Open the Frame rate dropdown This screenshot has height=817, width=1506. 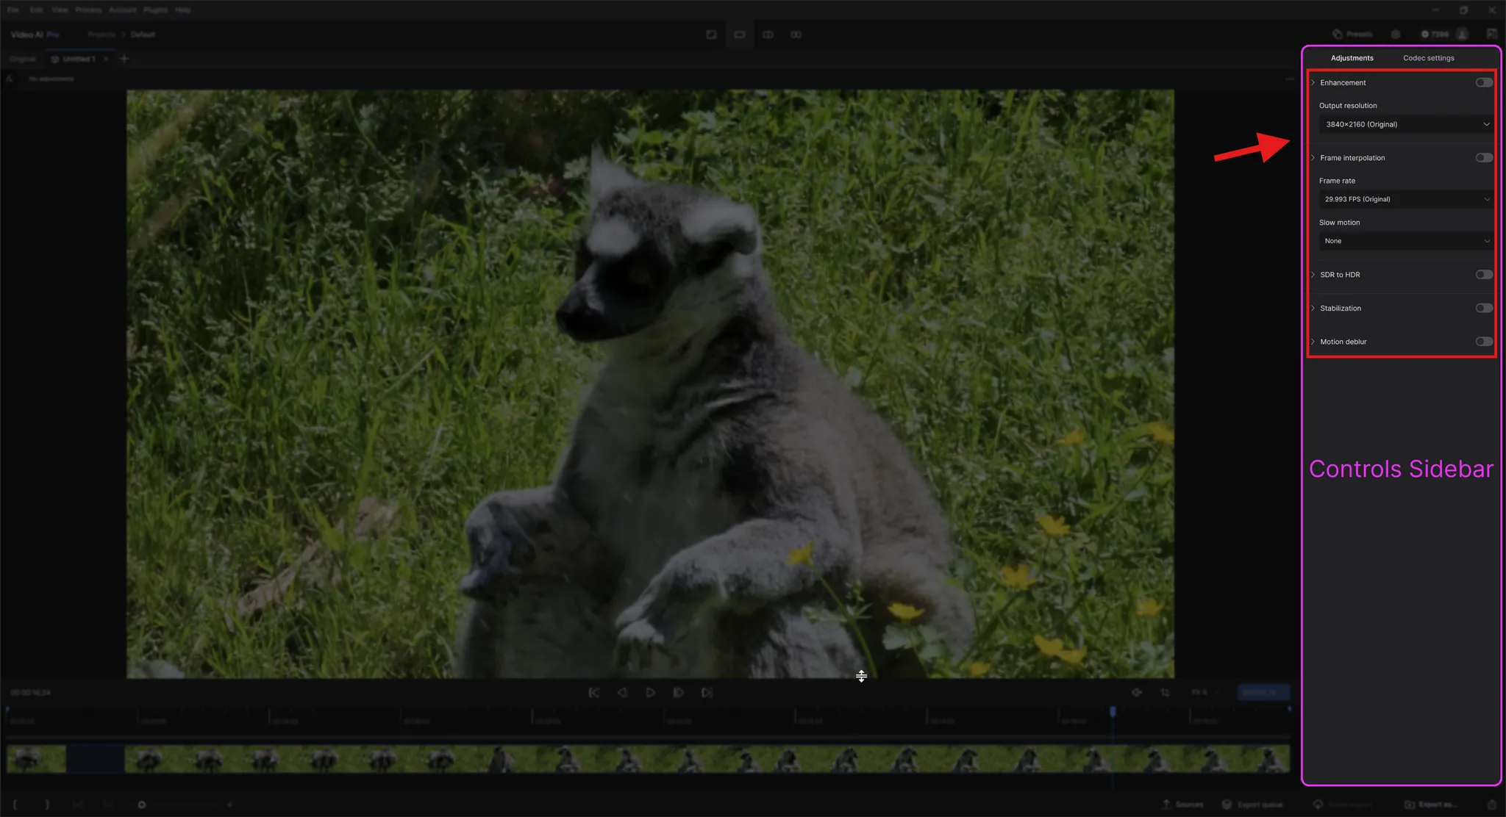[1406, 199]
